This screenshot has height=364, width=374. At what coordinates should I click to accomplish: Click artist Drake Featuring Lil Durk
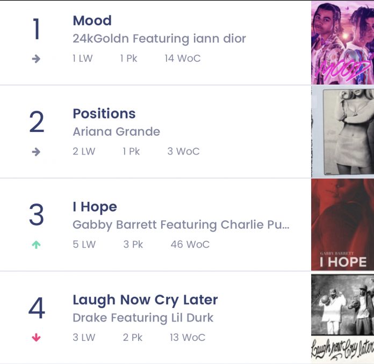click(x=143, y=318)
